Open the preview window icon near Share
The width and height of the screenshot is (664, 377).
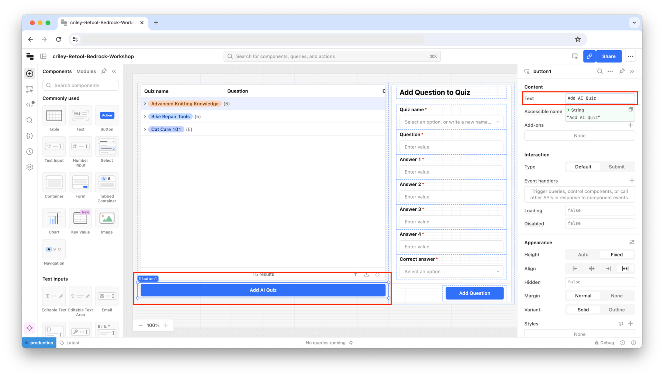(575, 56)
